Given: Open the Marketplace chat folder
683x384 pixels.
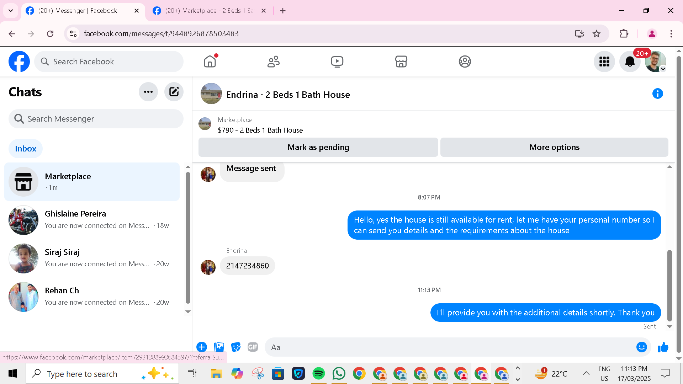Looking at the screenshot, I should pos(92,182).
